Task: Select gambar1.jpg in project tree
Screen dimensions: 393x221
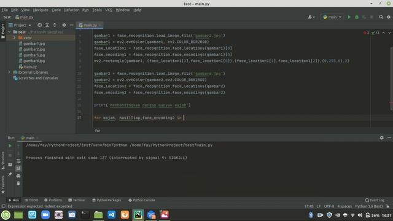Action: [32, 44]
